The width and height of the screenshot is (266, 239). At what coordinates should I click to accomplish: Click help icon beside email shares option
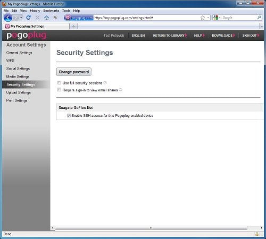tap(120, 90)
